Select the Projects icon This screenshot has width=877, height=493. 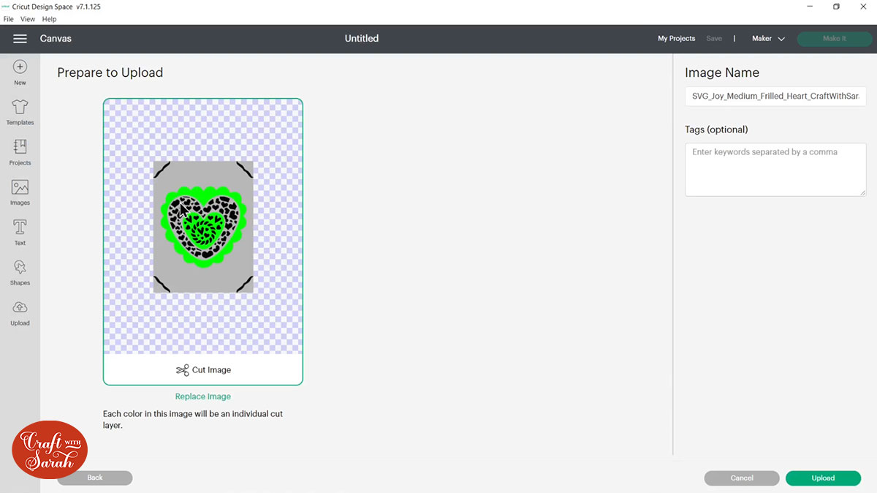point(19,151)
